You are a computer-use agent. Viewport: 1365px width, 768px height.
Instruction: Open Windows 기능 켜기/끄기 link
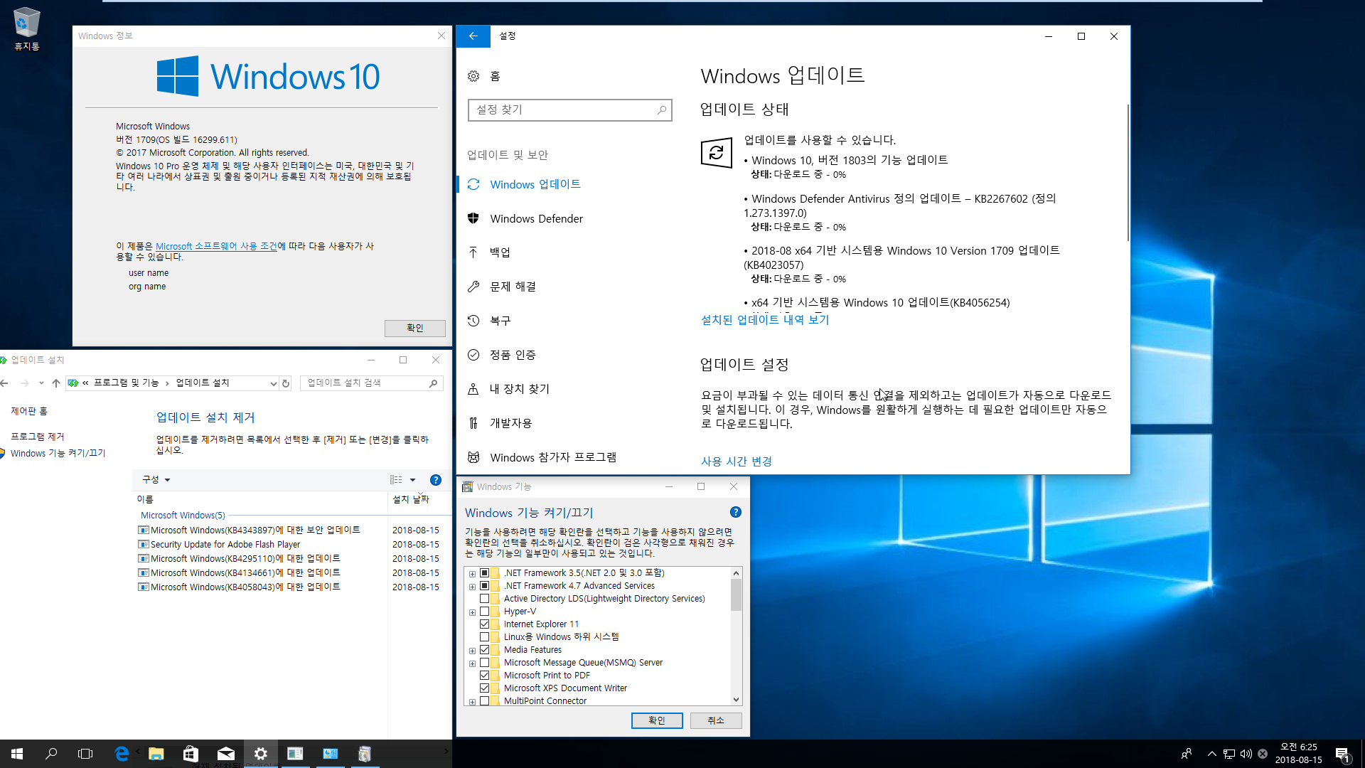point(58,453)
